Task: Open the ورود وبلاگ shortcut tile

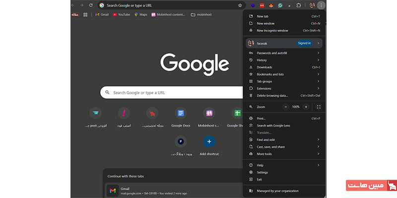Action: pos(181,146)
